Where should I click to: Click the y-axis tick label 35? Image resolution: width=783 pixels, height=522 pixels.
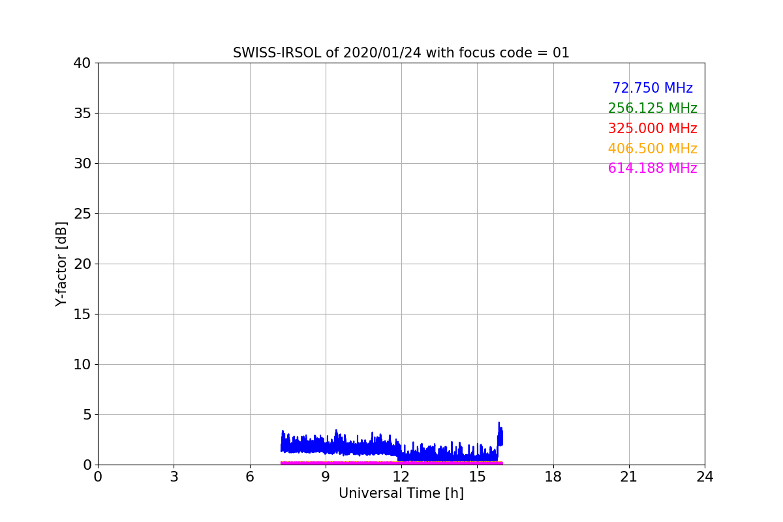[82, 114]
